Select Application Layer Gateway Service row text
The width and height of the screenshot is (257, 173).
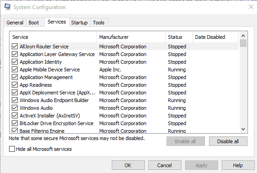pyautogui.click(x=57, y=54)
